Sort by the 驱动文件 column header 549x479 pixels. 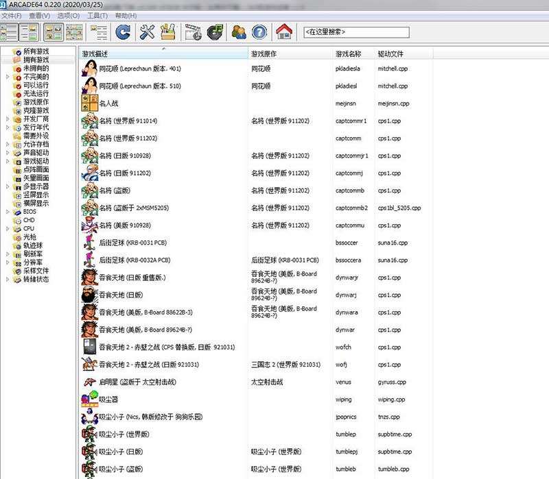(404, 53)
